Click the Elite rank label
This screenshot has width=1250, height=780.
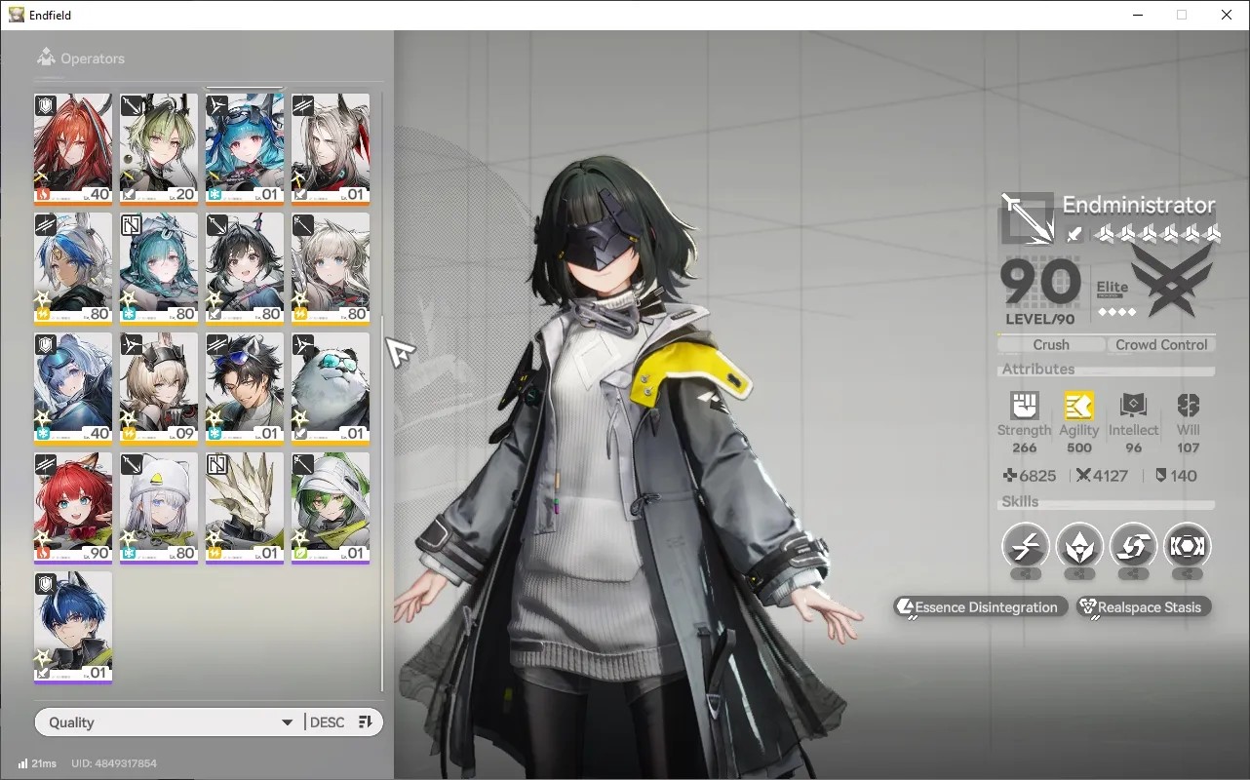click(1113, 288)
